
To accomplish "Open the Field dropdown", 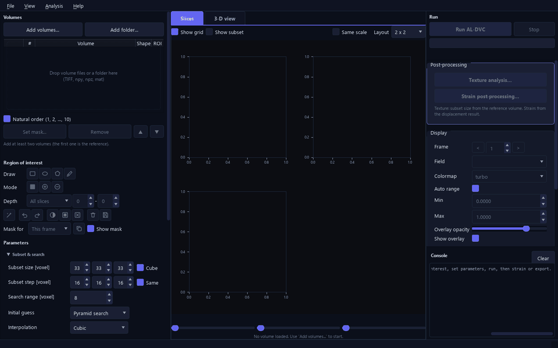I will (509, 162).
